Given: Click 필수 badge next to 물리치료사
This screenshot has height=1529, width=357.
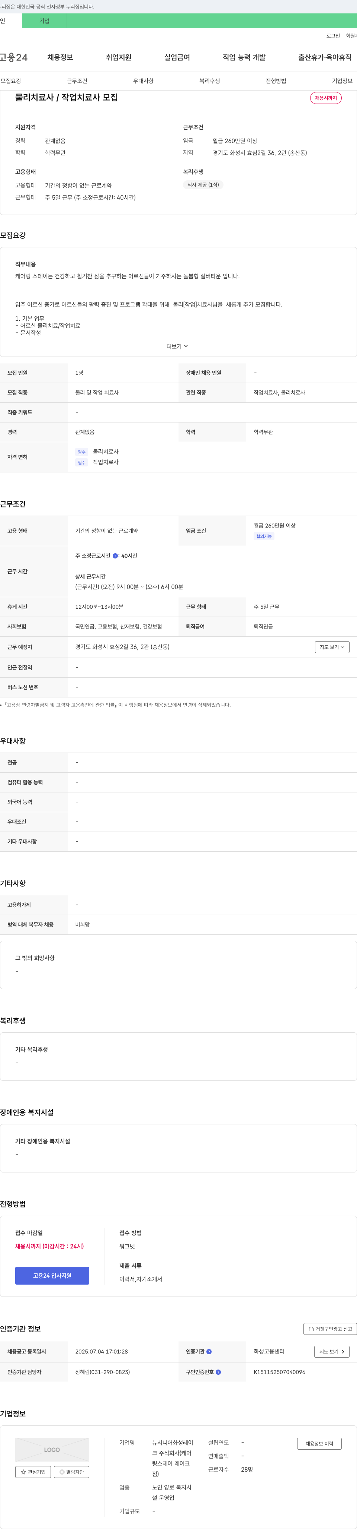Looking at the screenshot, I should pyautogui.click(x=82, y=452).
